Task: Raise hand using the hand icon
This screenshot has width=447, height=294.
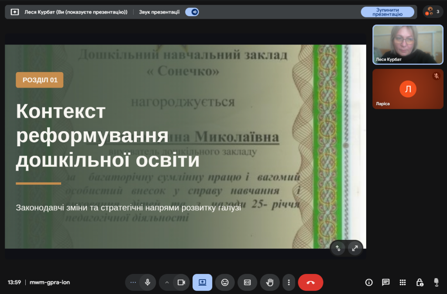Action: (270, 282)
